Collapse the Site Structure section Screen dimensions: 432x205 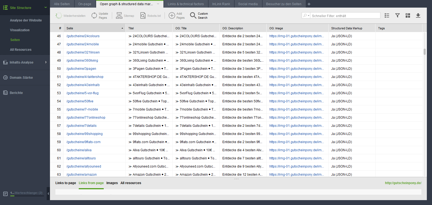46,8
